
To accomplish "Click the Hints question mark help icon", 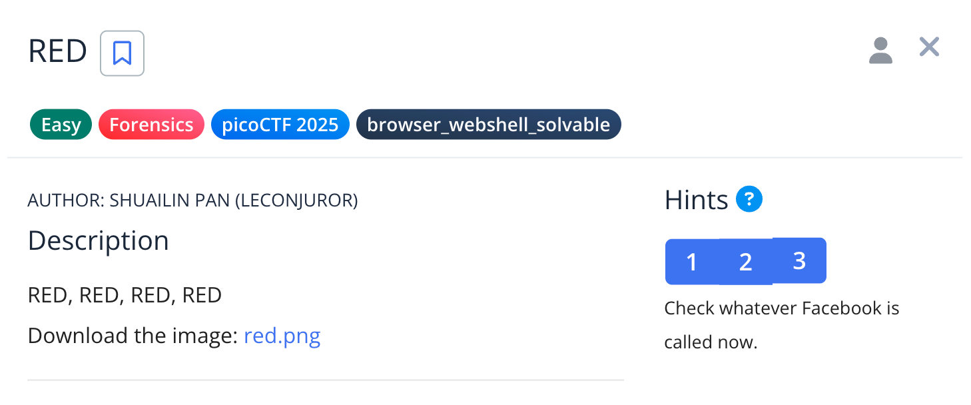I will click(x=749, y=199).
